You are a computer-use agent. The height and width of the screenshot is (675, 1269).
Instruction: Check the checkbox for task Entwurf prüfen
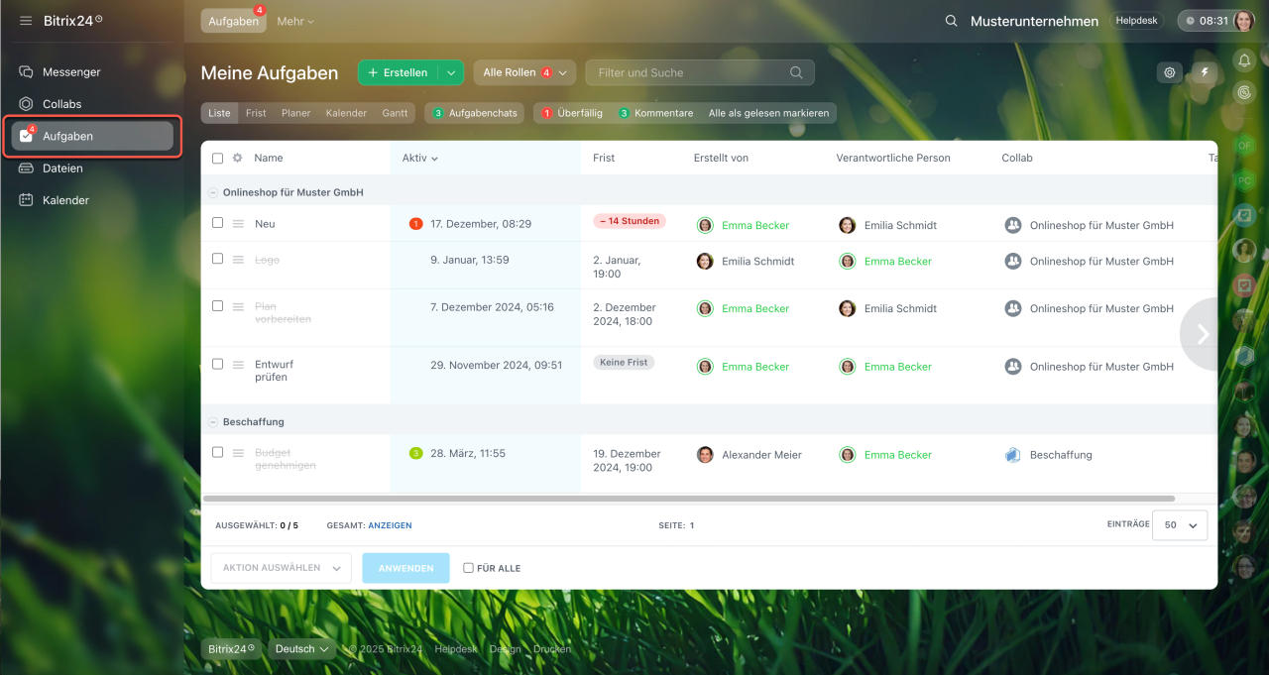pyautogui.click(x=218, y=364)
